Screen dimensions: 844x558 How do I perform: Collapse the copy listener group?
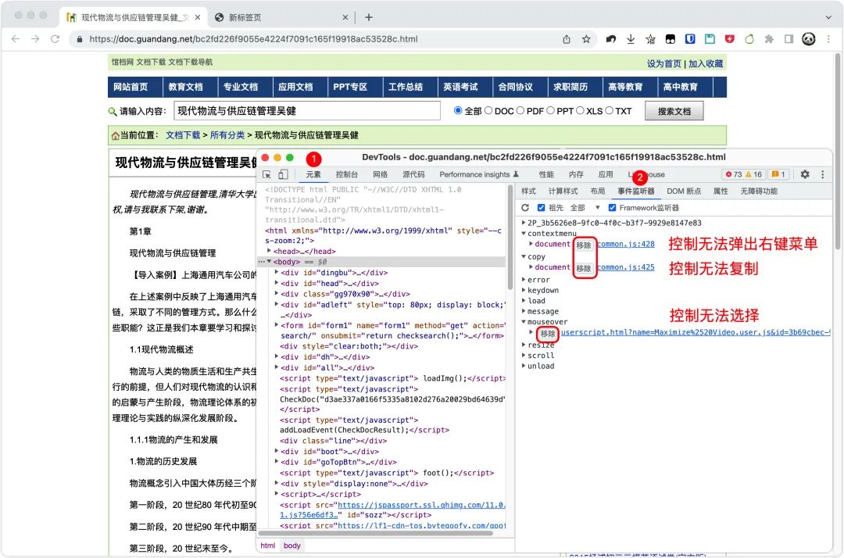[x=523, y=256]
